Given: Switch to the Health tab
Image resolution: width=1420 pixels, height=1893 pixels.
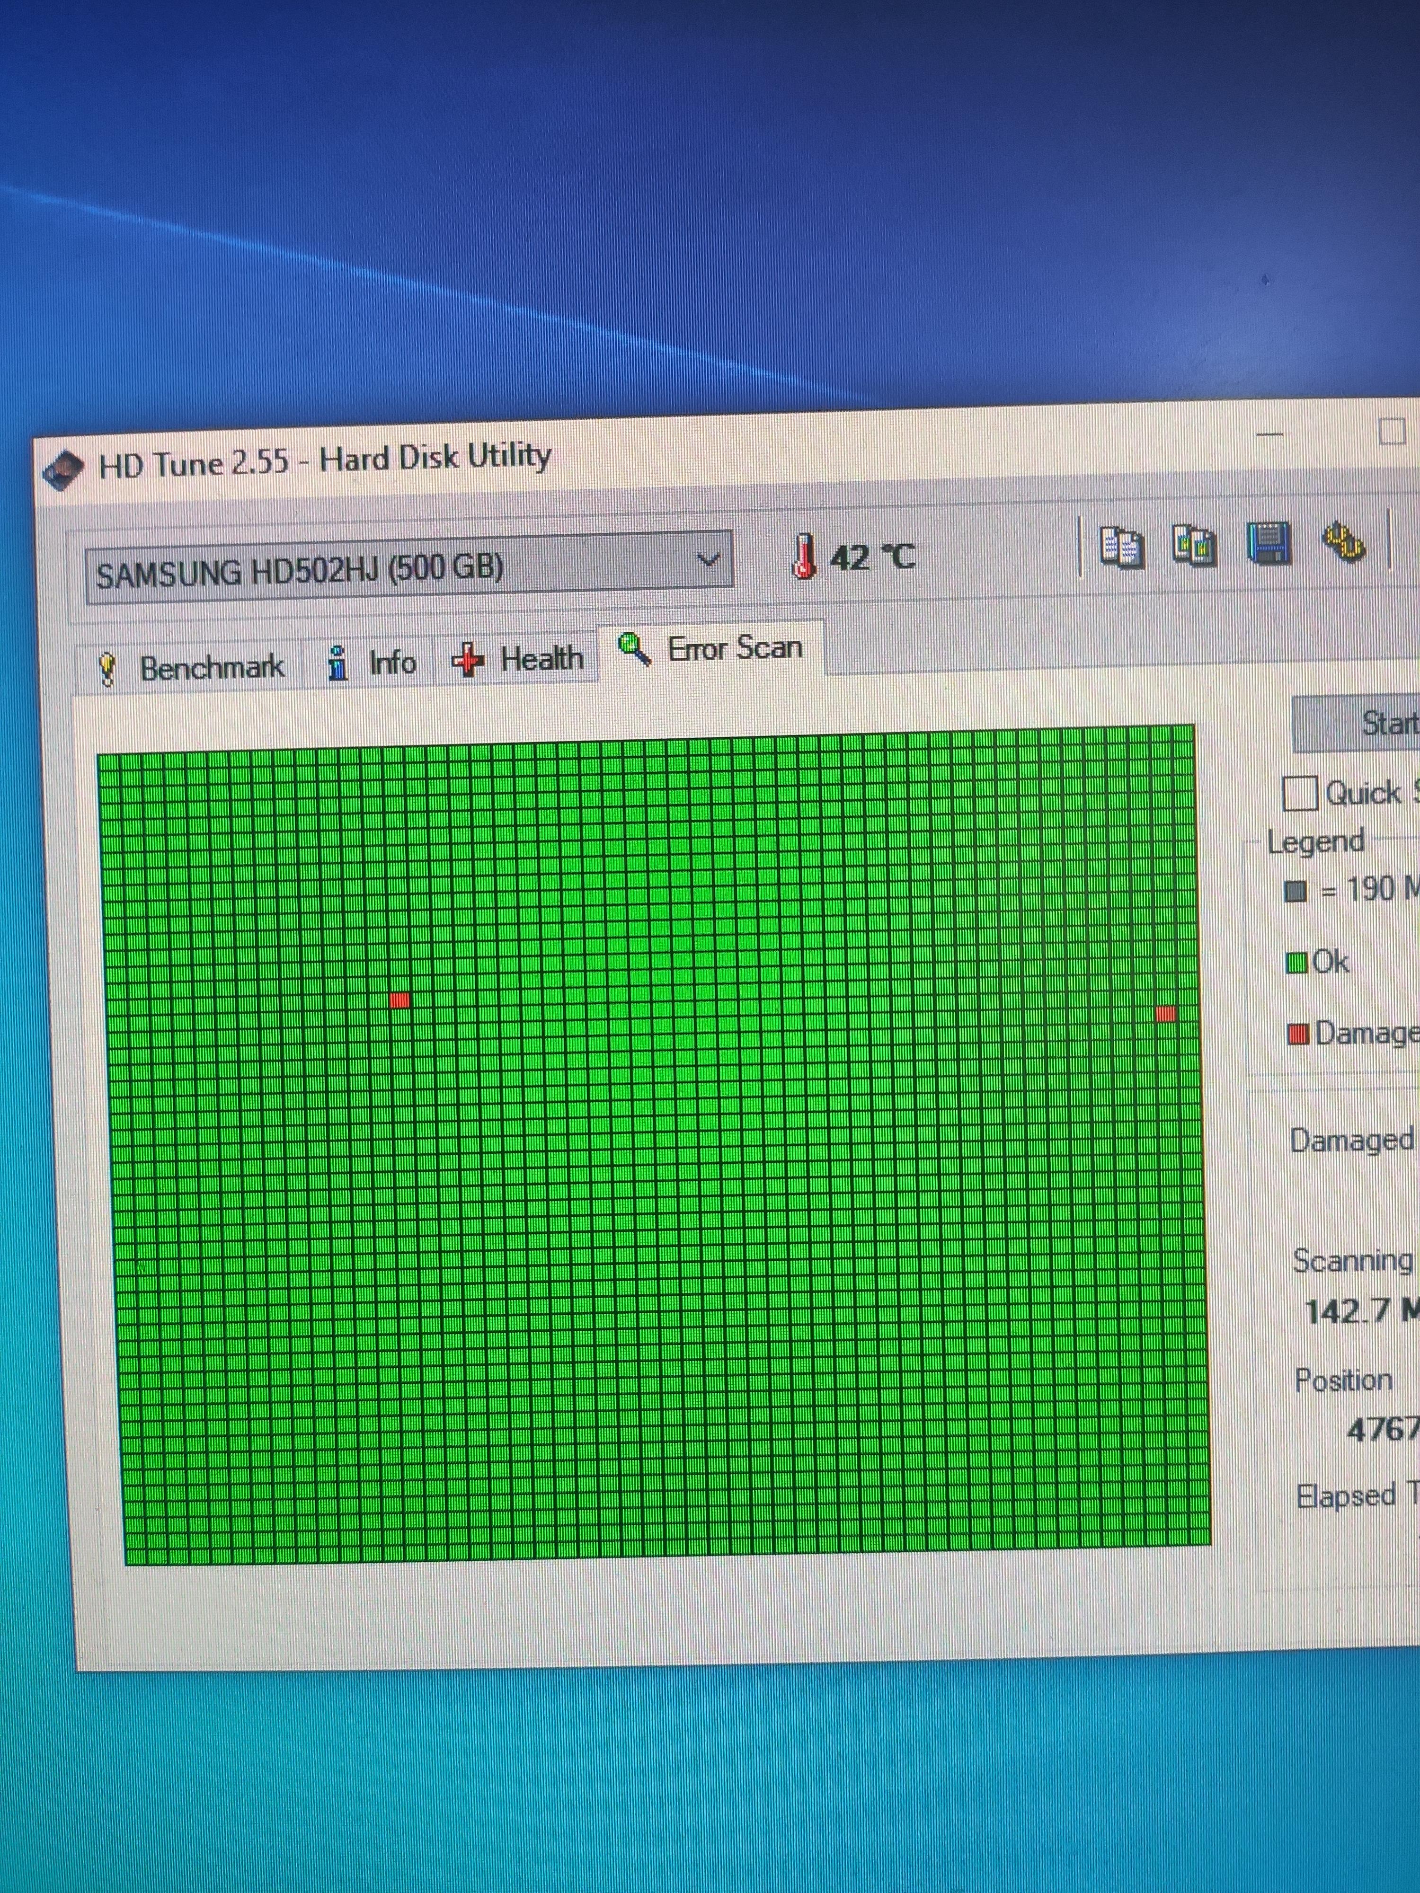Looking at the screenshot, I should [x=517, y=659].
